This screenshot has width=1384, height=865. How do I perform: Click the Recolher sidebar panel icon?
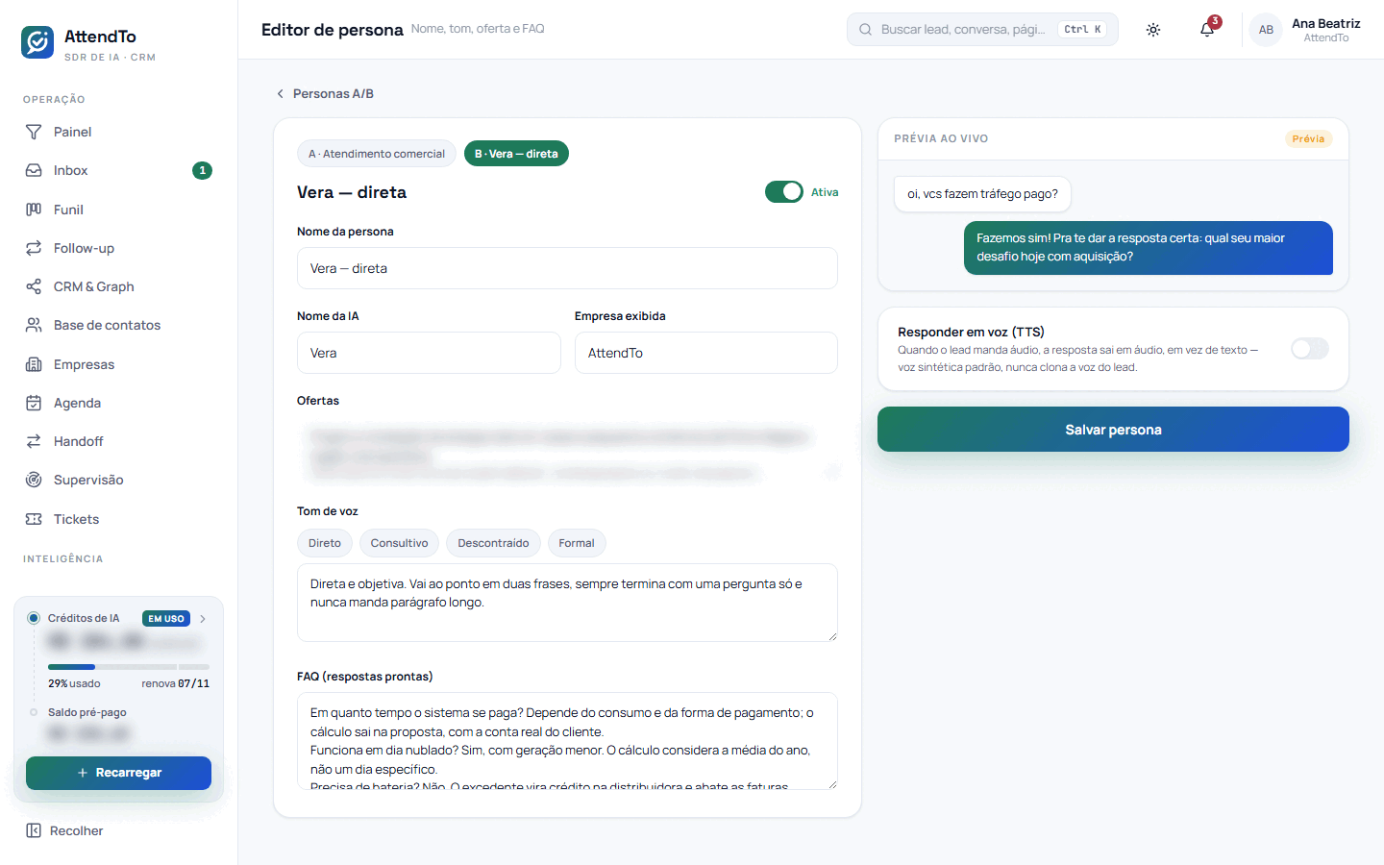pyautogui.click(x=34, y=830)
